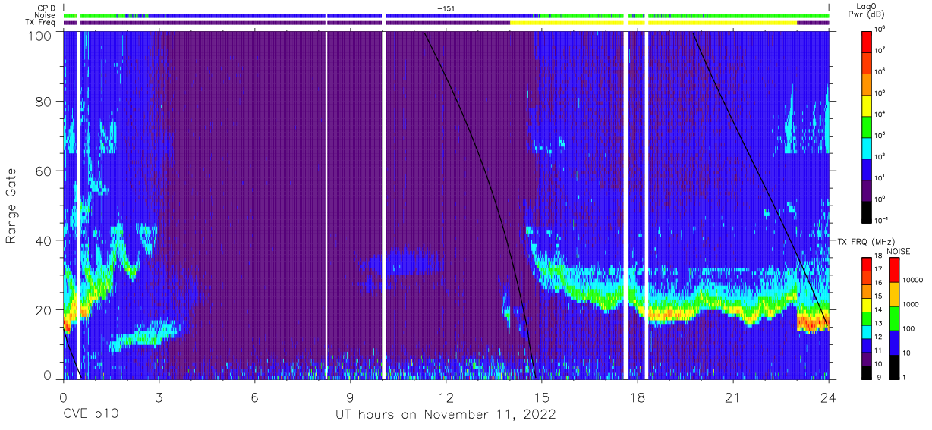Click the yellow stretch of the TX Freq strip
The width and height of the screenshot is (932, 430).
pyautogui.click(x=653, y=23)
